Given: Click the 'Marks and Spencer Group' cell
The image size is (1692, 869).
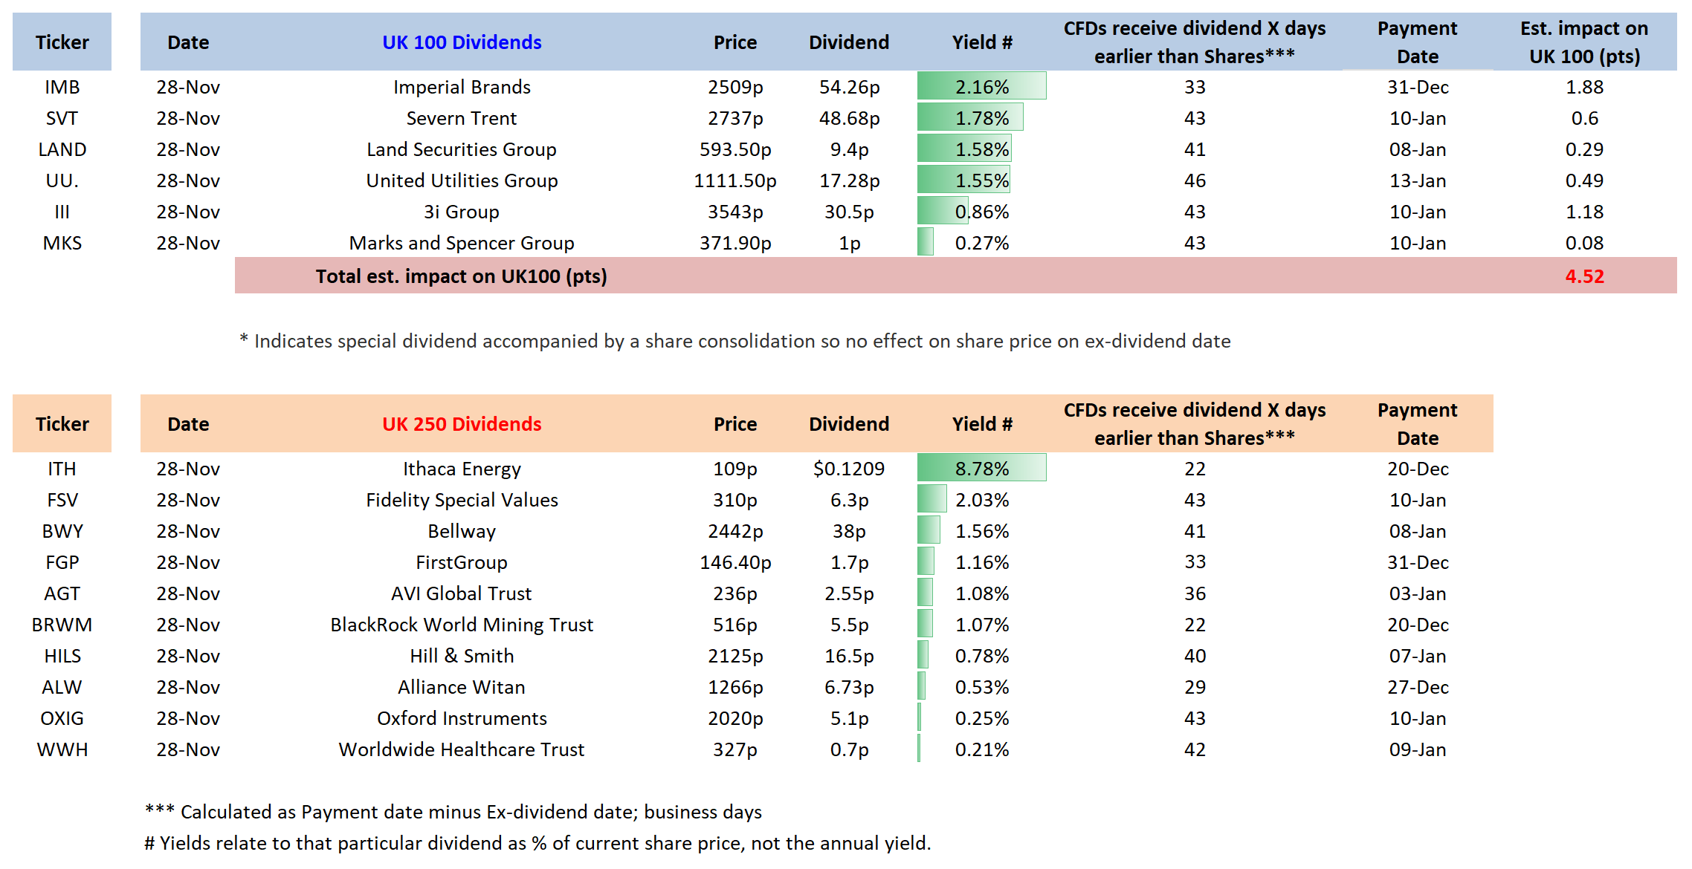Looking at the screenshot, I should pos(462,243).
